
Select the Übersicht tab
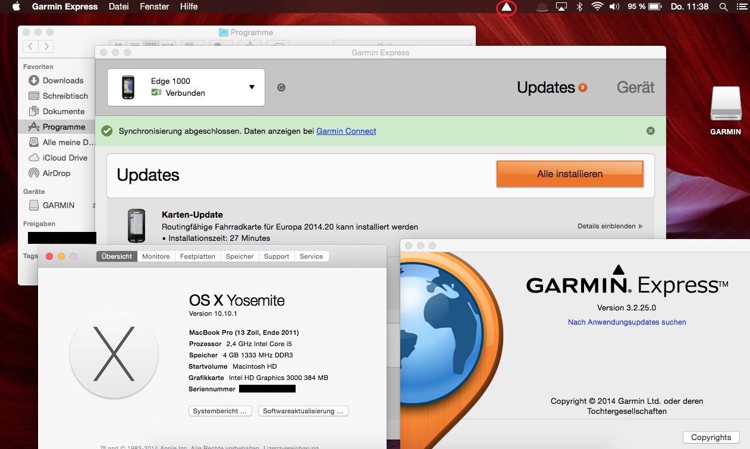pos(117,256)
